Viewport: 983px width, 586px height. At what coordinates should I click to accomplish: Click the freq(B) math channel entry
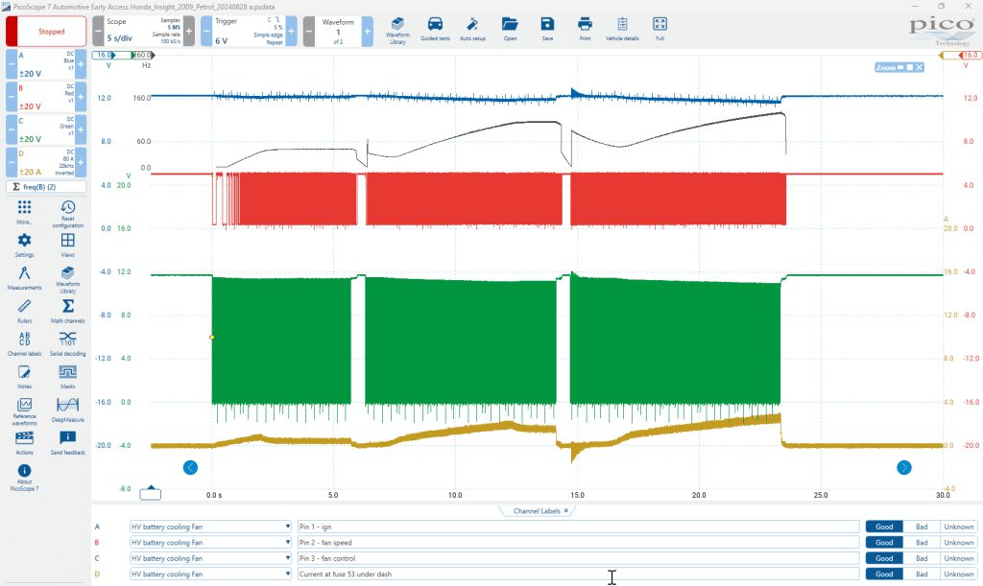pos(46,187)
